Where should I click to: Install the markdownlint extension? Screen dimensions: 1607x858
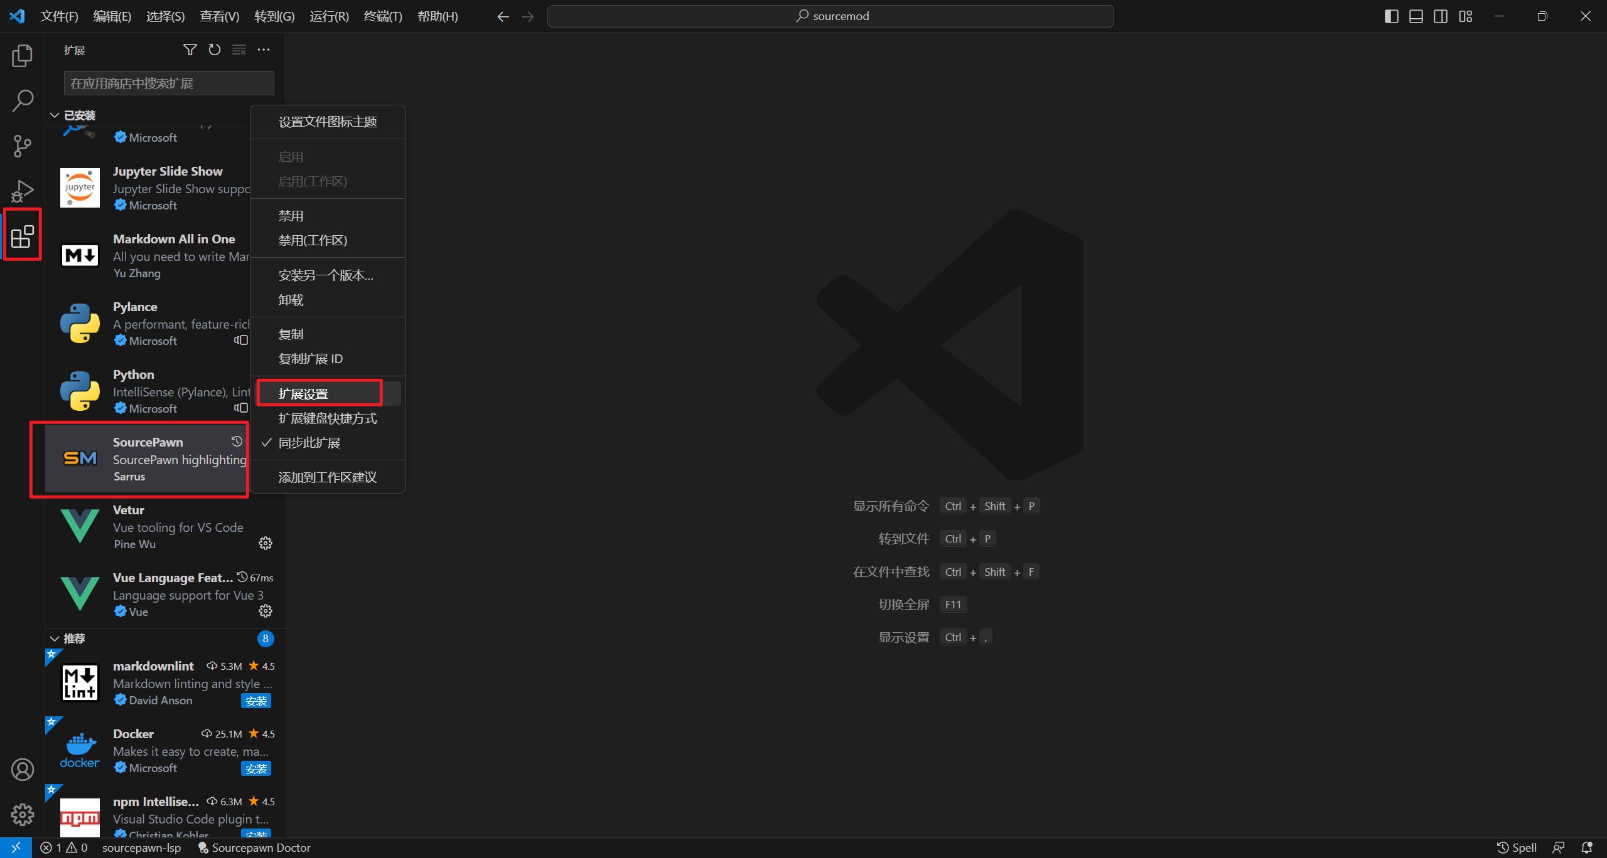click(x=256, y=701)
